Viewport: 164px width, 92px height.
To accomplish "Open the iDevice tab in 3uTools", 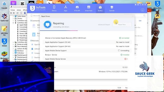I will tap(54, 8).
